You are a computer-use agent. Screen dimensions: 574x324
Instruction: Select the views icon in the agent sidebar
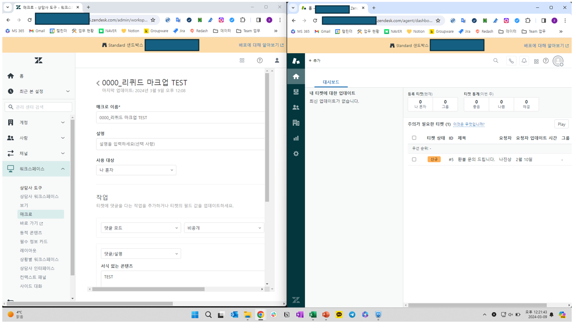pos(296,92)
